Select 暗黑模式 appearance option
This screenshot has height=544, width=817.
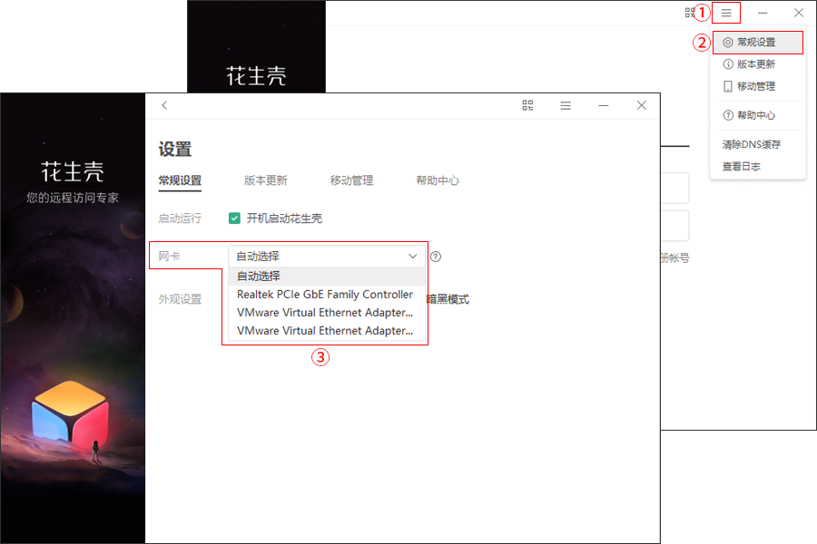click(x=448, y=299)
